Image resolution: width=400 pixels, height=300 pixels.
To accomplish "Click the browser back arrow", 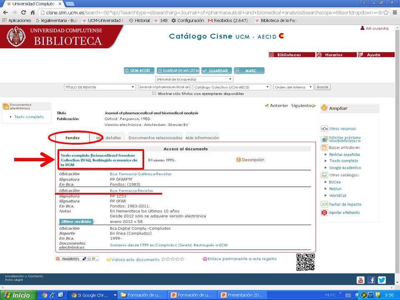I will (5, 12).
